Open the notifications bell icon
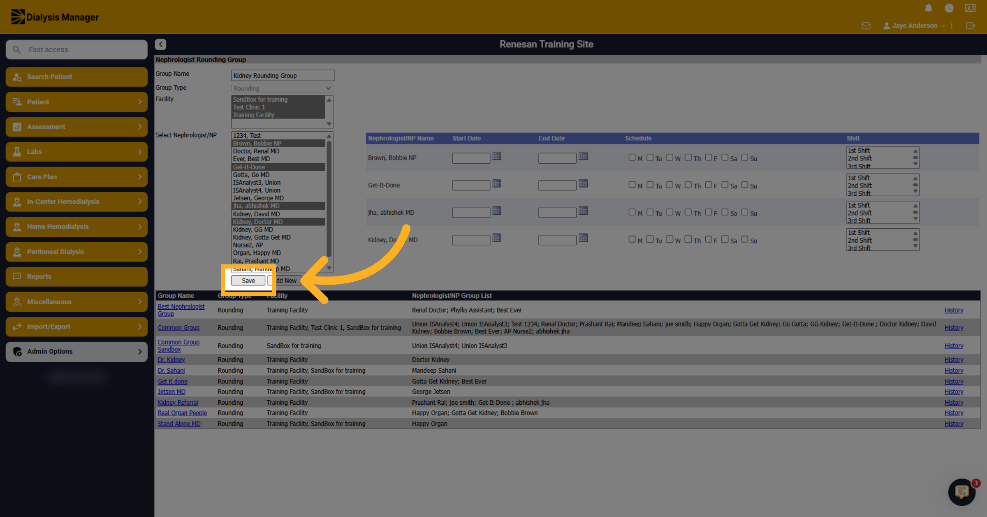Viewport: 987px width, 517px height. click(928, 8)
